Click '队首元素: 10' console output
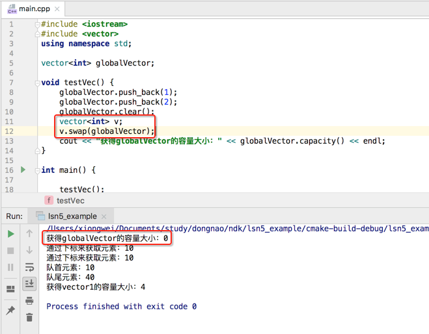Viewport: 429px width, 334px height. [70, 268]
